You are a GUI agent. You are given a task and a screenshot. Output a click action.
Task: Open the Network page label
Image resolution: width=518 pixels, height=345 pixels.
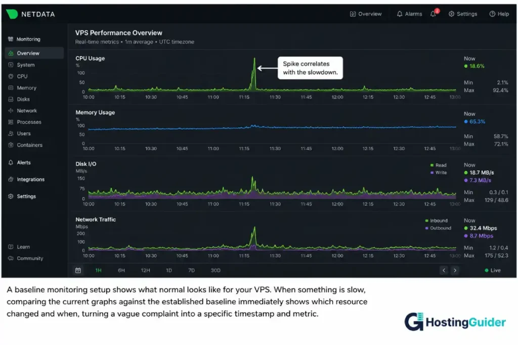[27, 111]
